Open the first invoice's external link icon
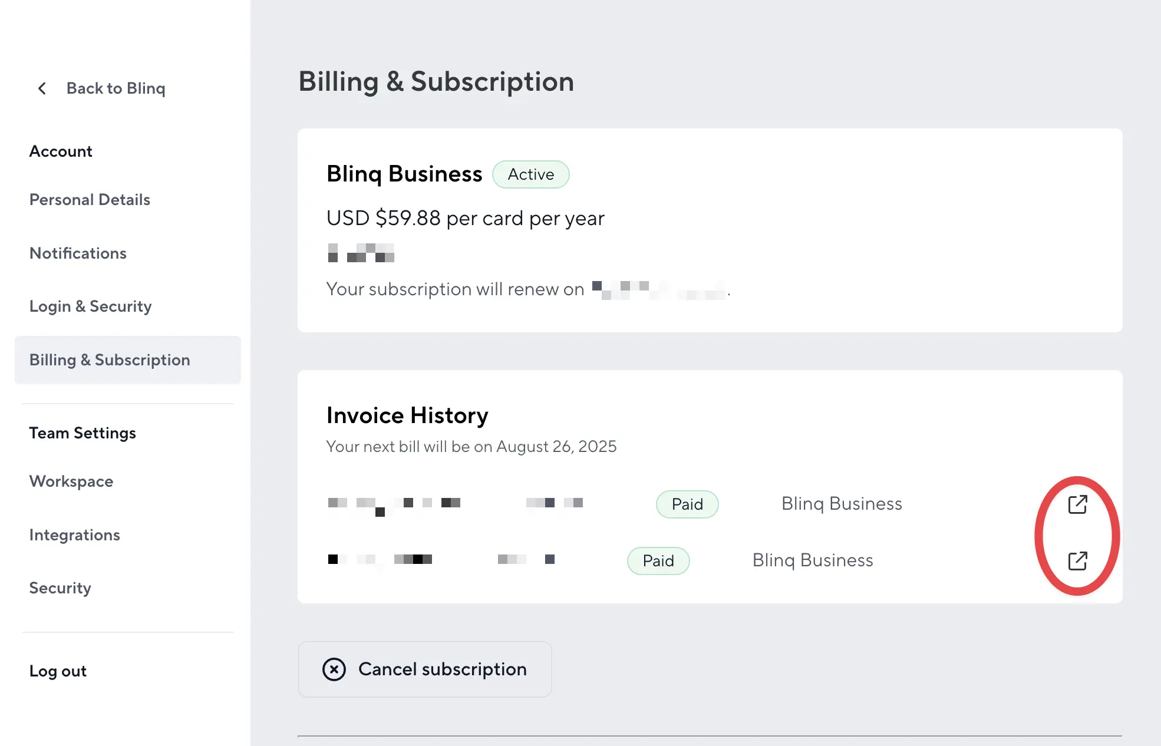This screenshot has height=746, width=1161. 1078,504
